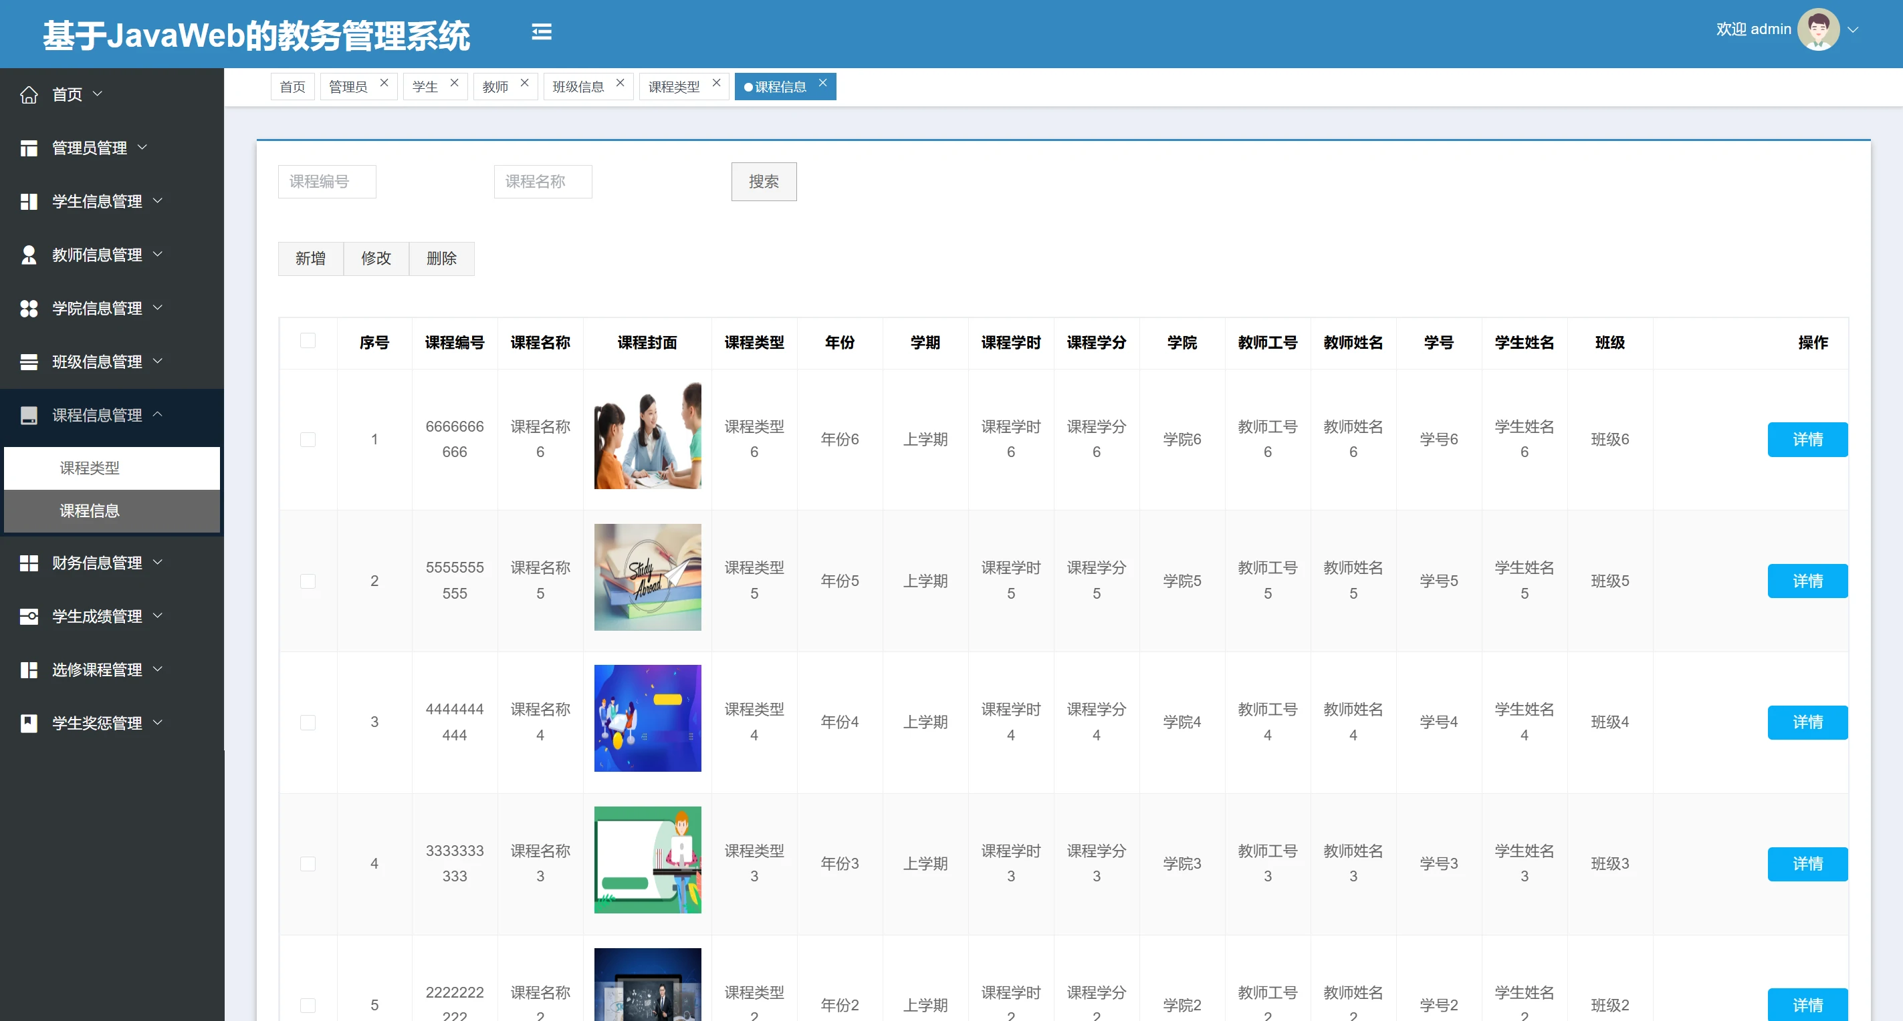Image resolution: width=1903 pixels, height=1021 pixels.
Task: Click the 教师信息管理 person icon
Action: [x=29, y=255]
